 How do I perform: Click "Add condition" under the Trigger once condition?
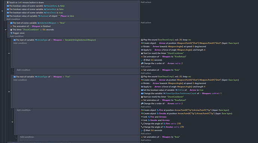(16, 36)
